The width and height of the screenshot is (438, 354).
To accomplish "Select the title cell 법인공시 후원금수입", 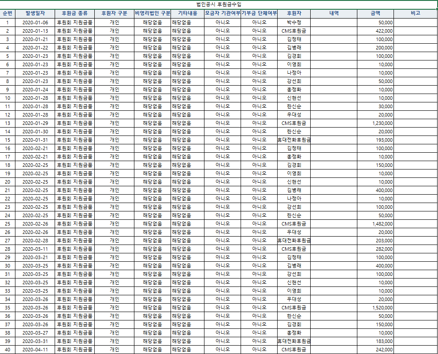I will point(219,4).
